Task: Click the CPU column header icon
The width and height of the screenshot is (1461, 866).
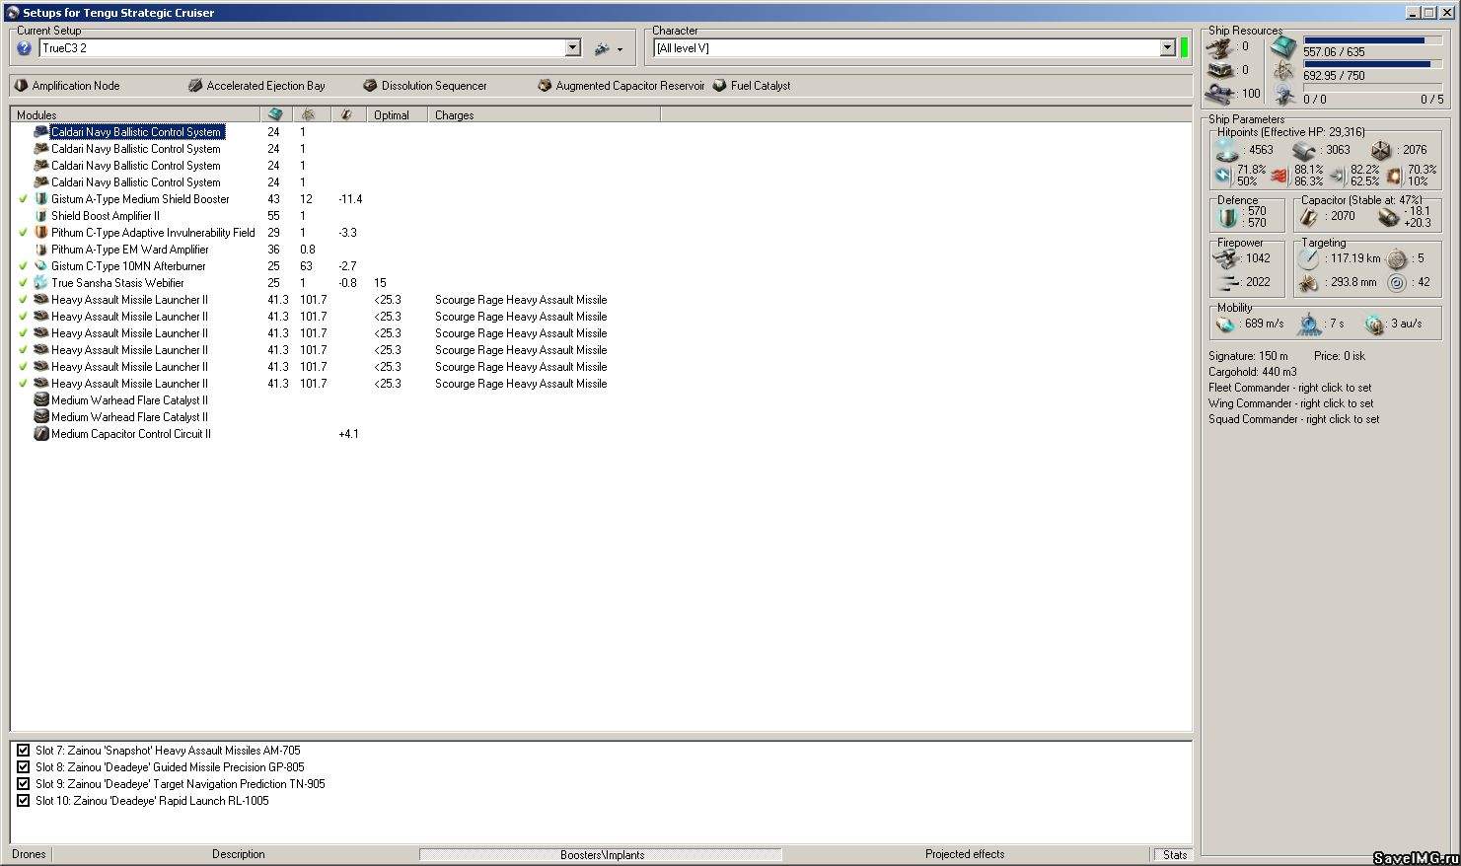Action: pyautogui.click(x=275, y=114)
